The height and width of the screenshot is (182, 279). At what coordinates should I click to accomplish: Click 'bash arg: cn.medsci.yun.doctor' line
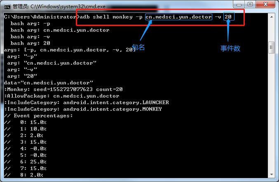pyautogui.click(x=60, y=30)
